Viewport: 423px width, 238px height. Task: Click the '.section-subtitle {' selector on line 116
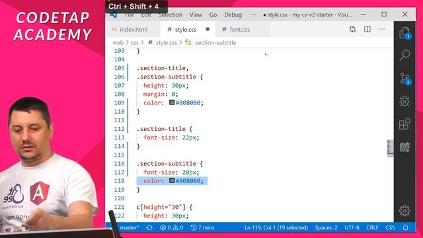tap(169, 163)
